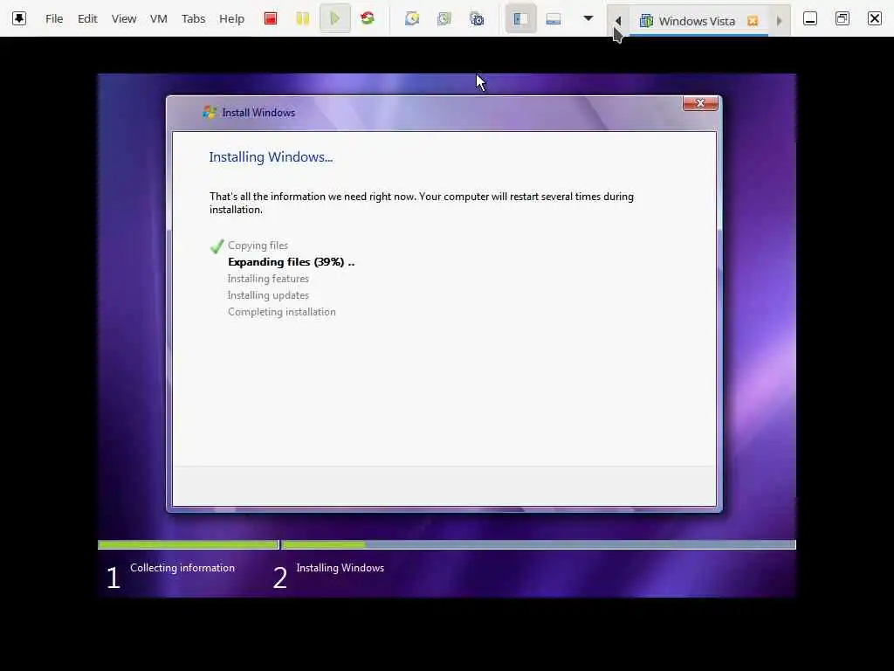The width and height of the screenshot is (894, 671).
Task: Click the previous tab left arrow
Action: pyautogui.click(x=618, y=21)
